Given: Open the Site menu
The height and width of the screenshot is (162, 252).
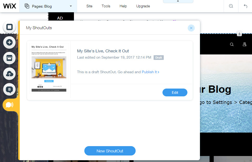Looking at the screenshot, I should [89, 6].
